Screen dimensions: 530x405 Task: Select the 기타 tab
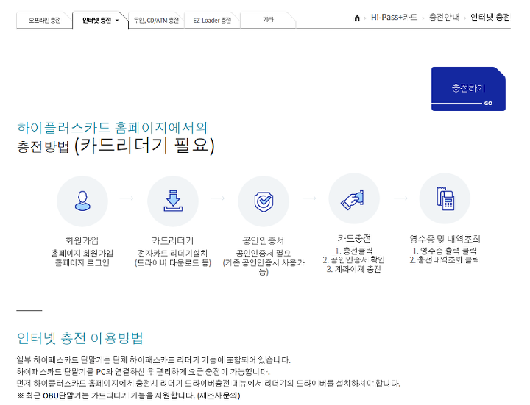coord(268,21)
